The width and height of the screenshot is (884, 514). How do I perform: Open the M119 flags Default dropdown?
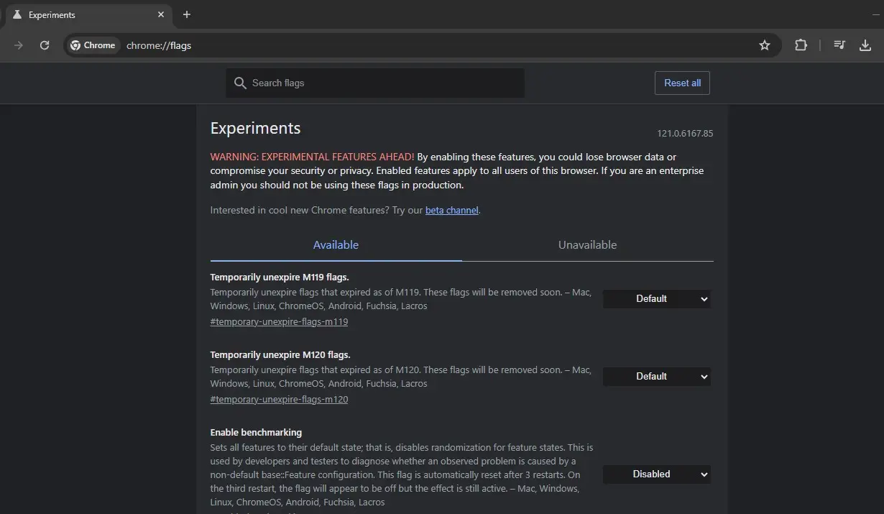(656, 299)
